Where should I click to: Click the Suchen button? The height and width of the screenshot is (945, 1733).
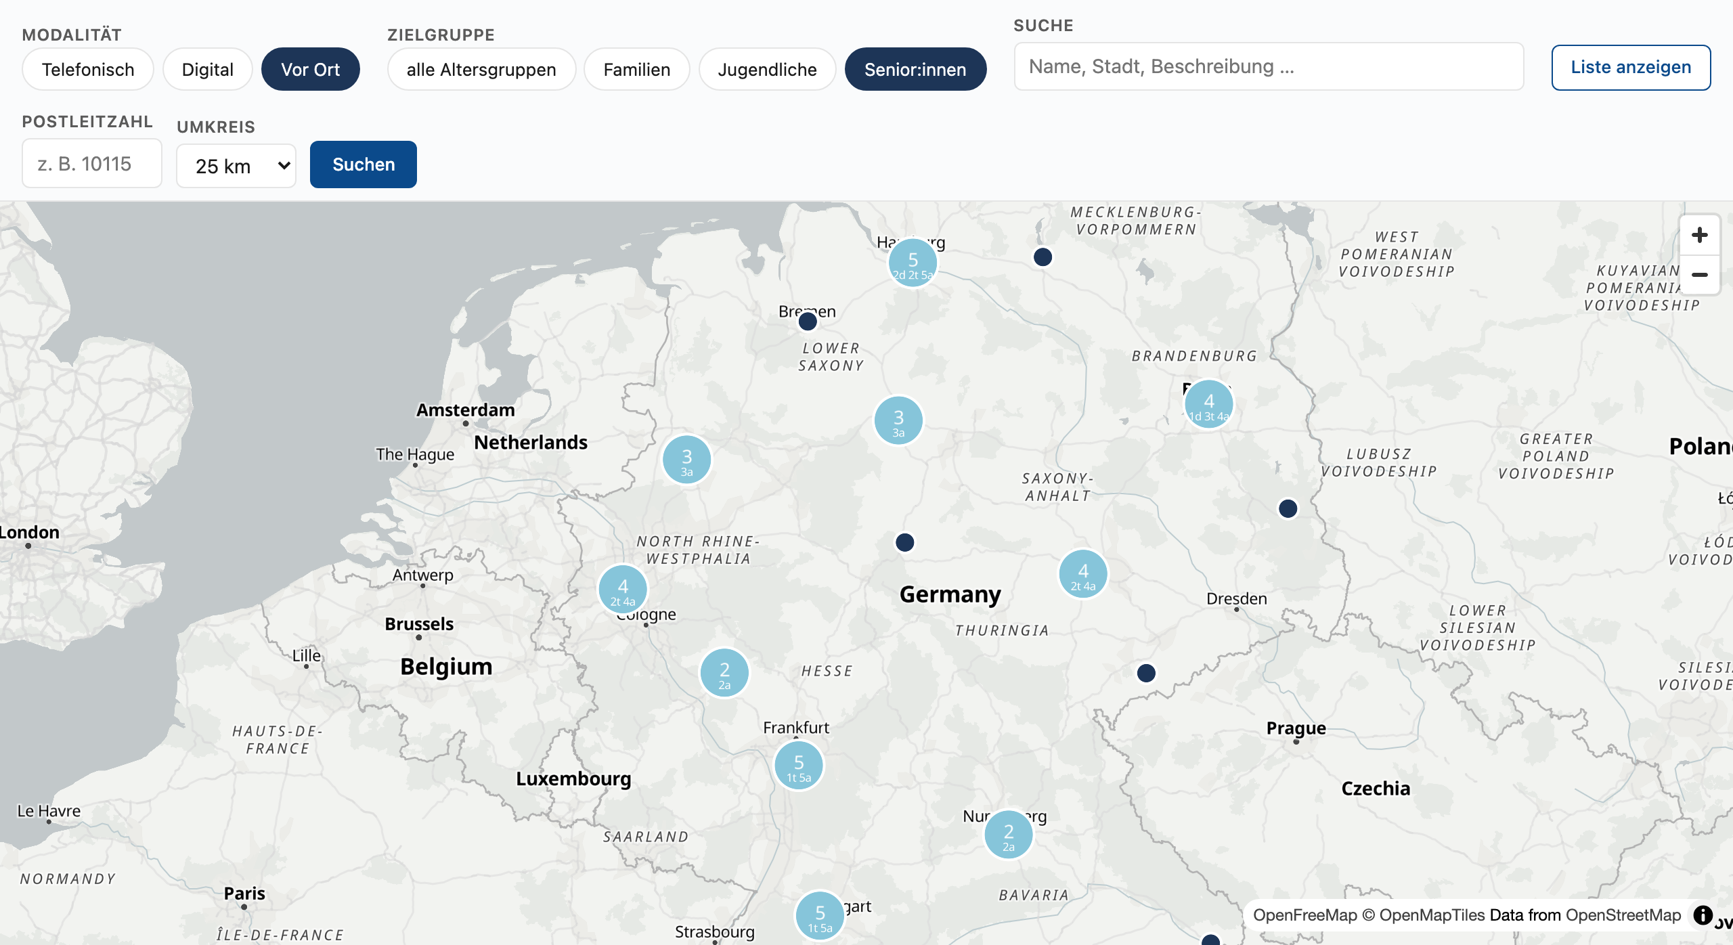tap(364, 164)
